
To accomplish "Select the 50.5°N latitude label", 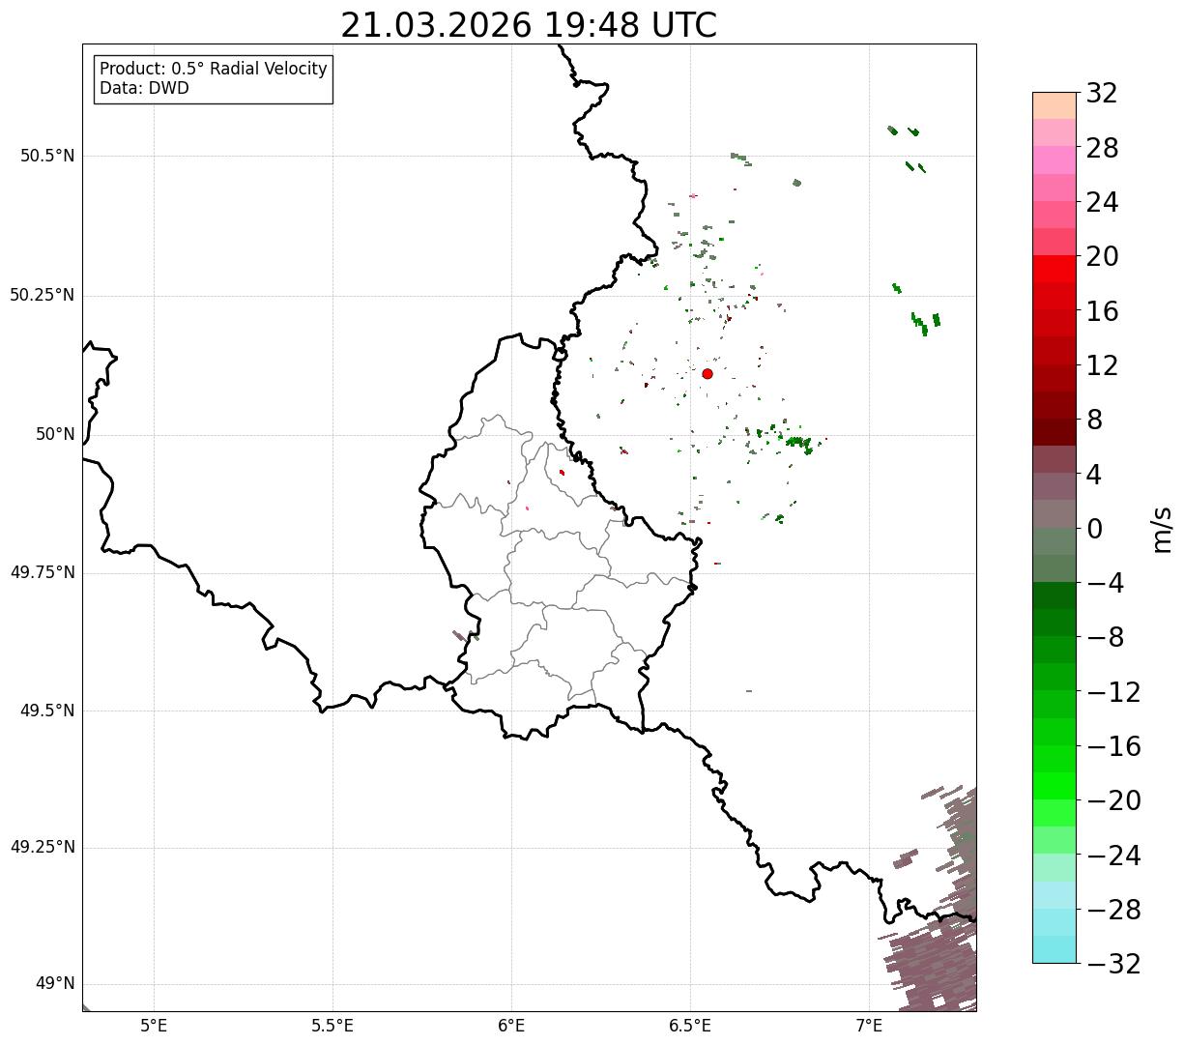I will (x=47, y=156).
